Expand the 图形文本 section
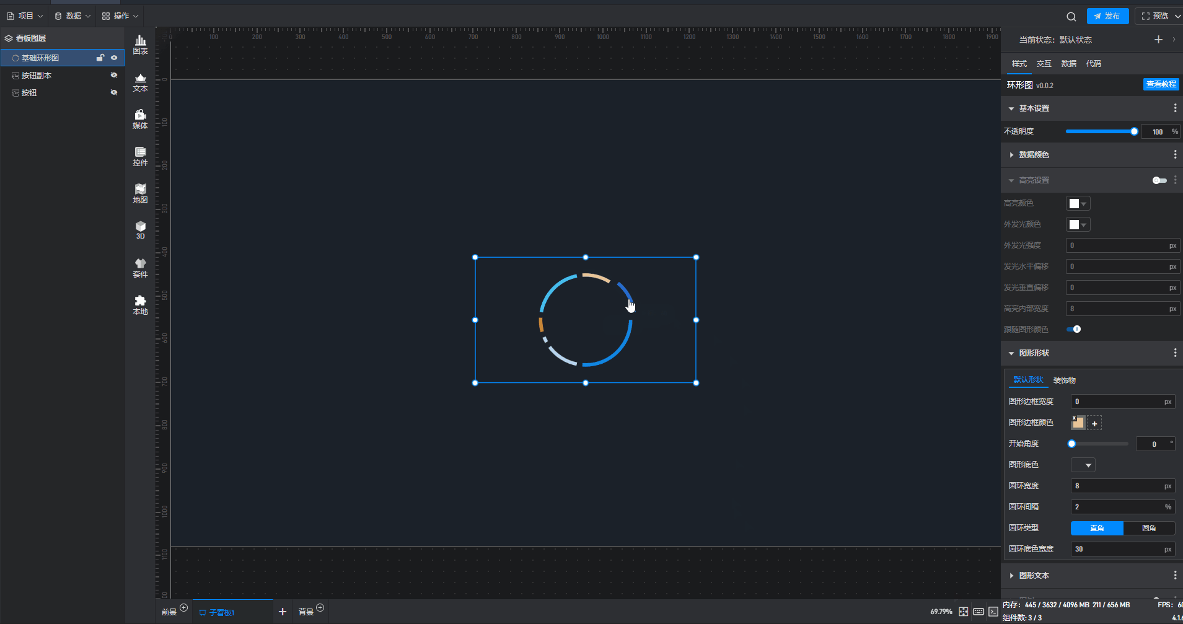Viewport: 1183px width, 624px height. (1034, 576)
